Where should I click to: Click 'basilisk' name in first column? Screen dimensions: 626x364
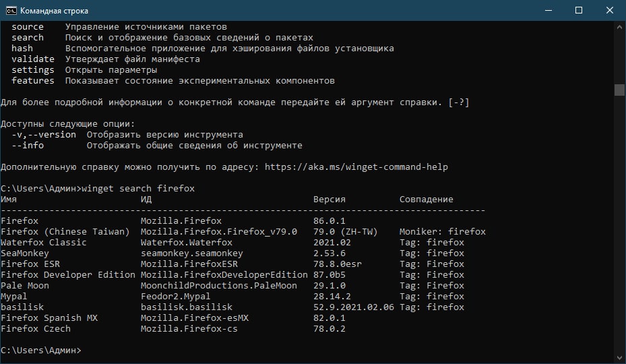click(x=22, y=307)
